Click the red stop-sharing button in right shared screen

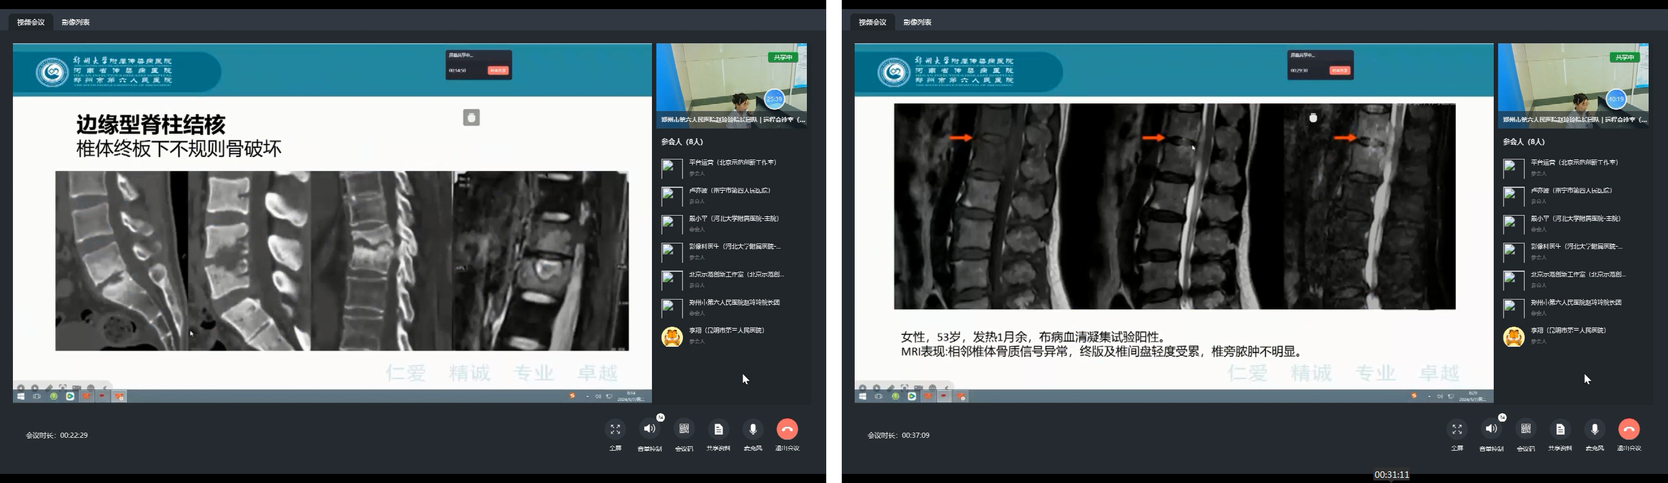coord(1340,71)
